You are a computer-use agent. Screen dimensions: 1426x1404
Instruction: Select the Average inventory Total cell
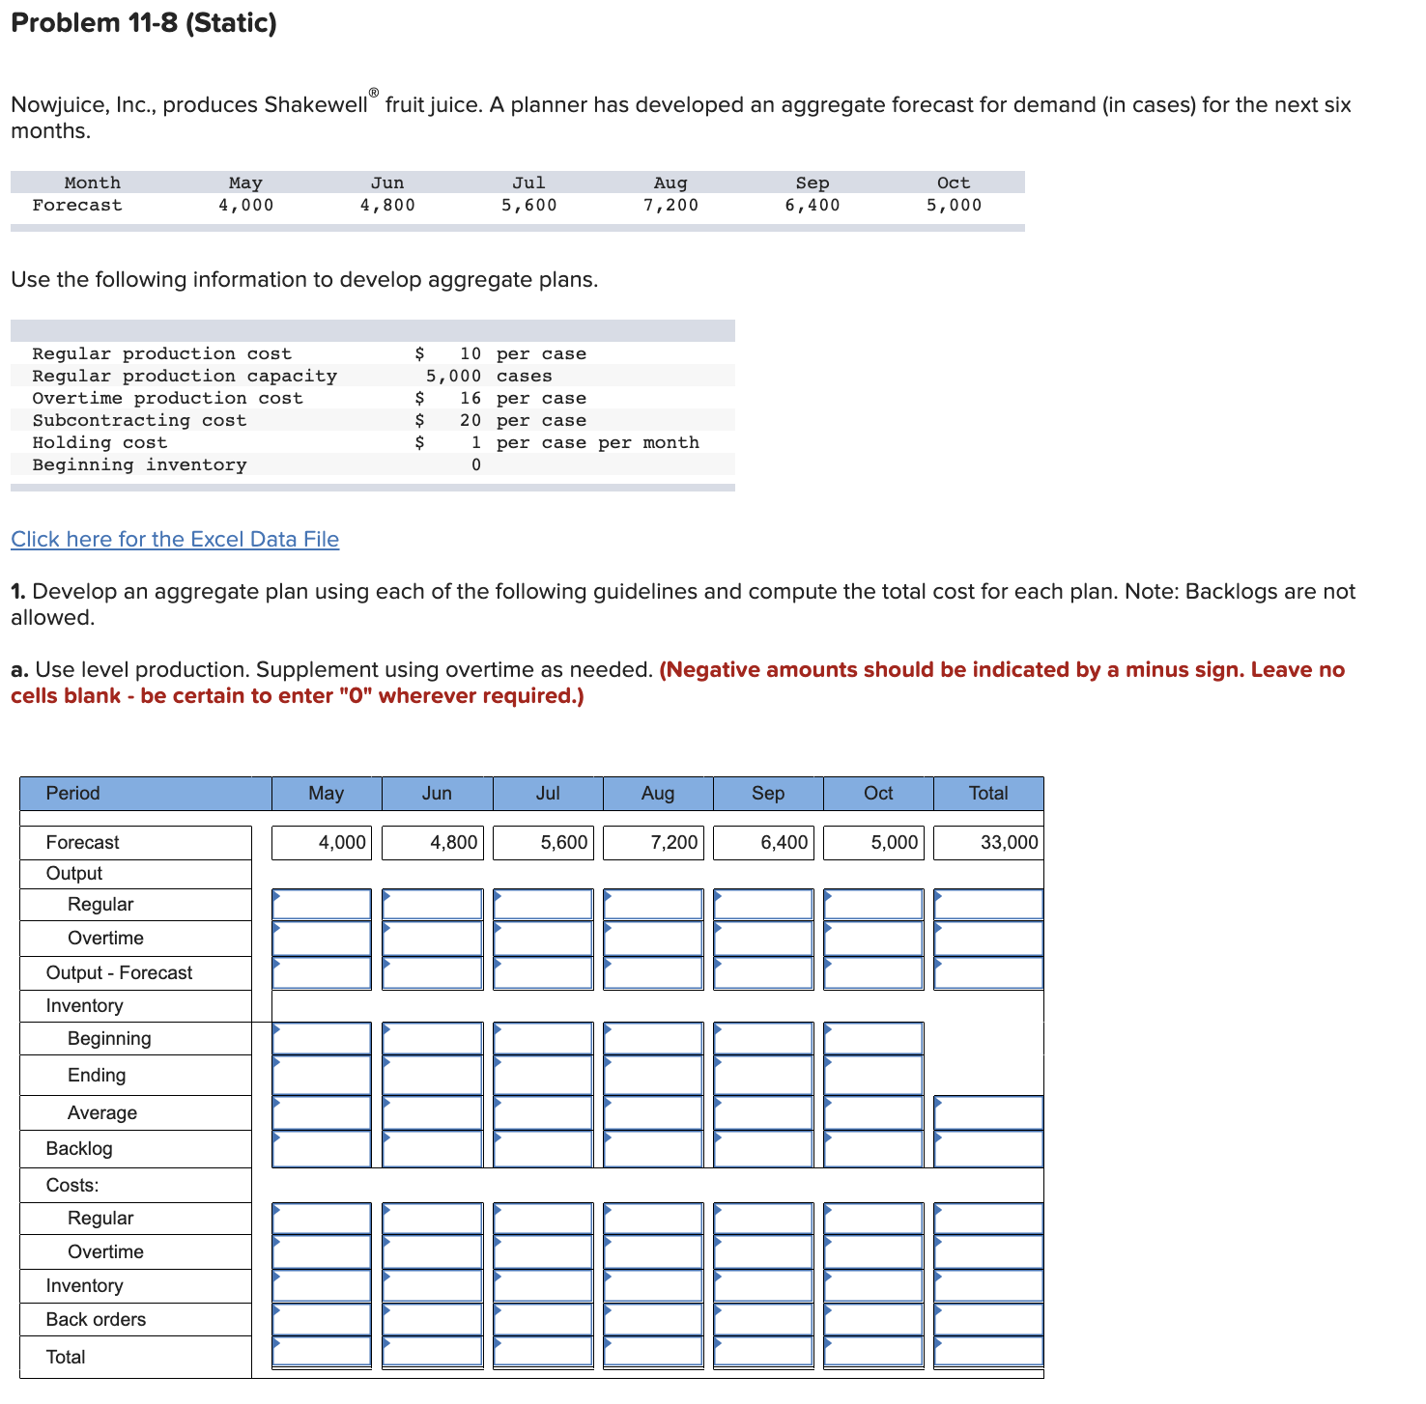tap(988, 1112)
